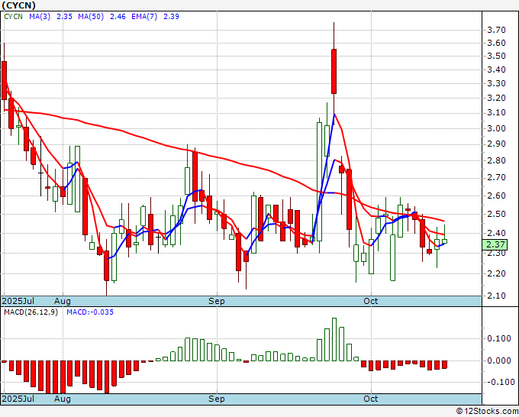This screenshot has width=519, height=417.
Task: Click the 2025Jul label on price chart axis
Action: tap(18, 301)
